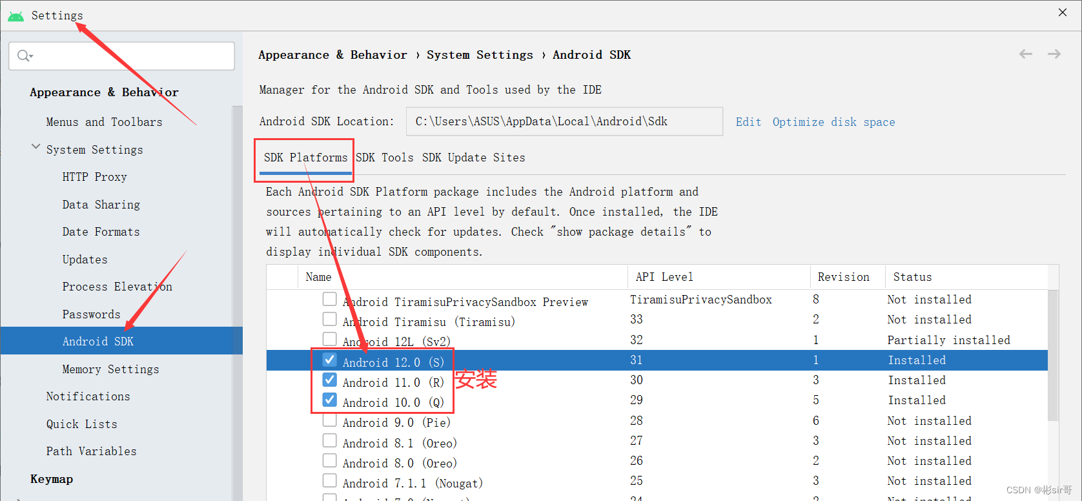Image resolution: width=1082 pixels, height=501 pixels.
Task: Click the SDK table vertical scrollbar
Action: coord(1053,356)
